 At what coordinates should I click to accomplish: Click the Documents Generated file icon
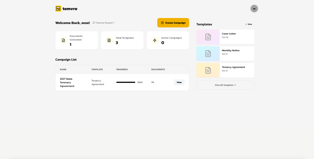click(x=63, y=40)
